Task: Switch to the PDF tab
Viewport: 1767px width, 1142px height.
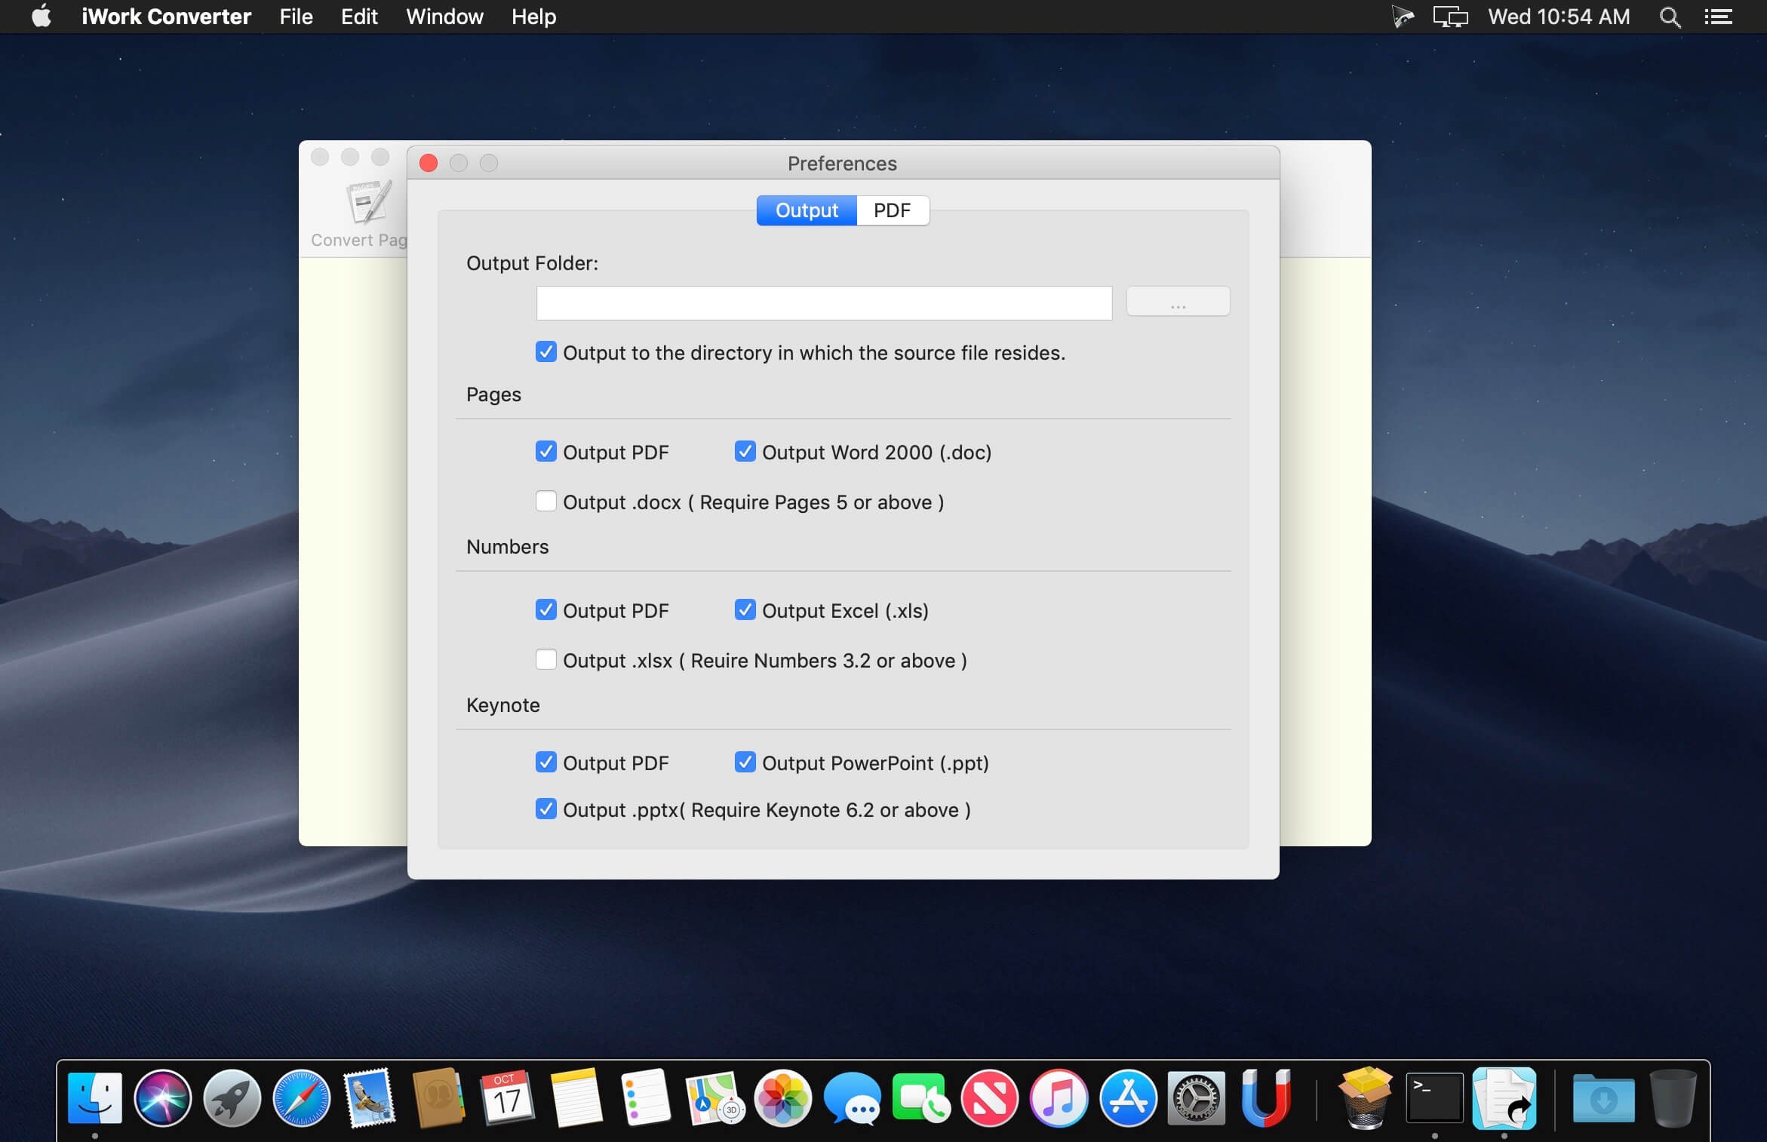Action: pos(892,210)
